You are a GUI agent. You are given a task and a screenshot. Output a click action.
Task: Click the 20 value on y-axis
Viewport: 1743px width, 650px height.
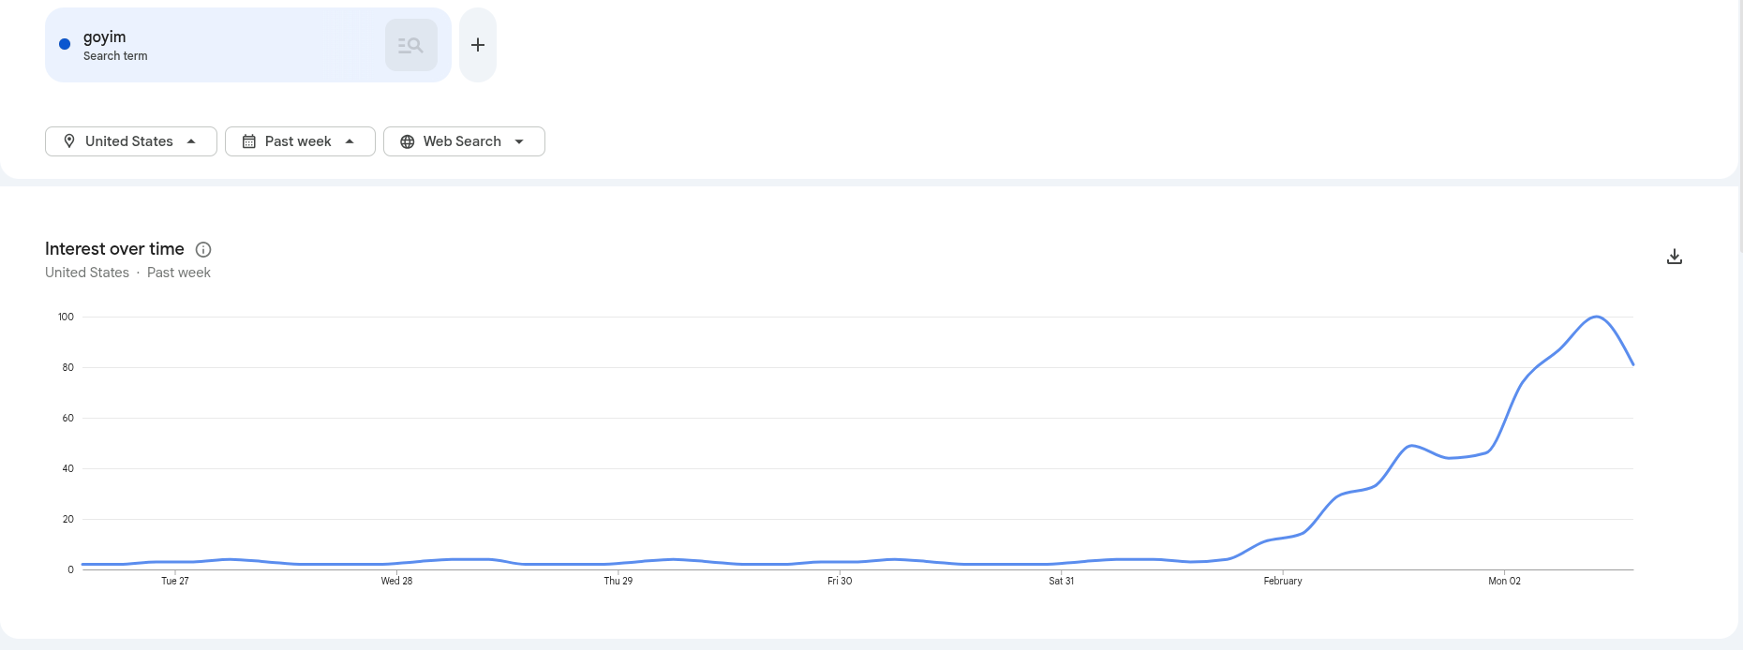[x=67, y=519]
